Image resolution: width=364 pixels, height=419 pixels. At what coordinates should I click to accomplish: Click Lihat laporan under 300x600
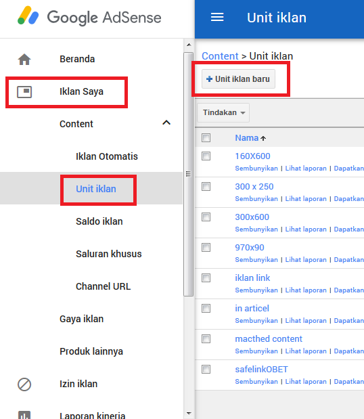click(306, 229)
